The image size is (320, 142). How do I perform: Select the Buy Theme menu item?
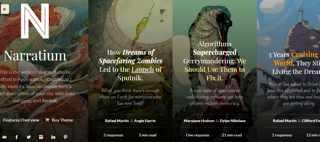coord(62,120)
